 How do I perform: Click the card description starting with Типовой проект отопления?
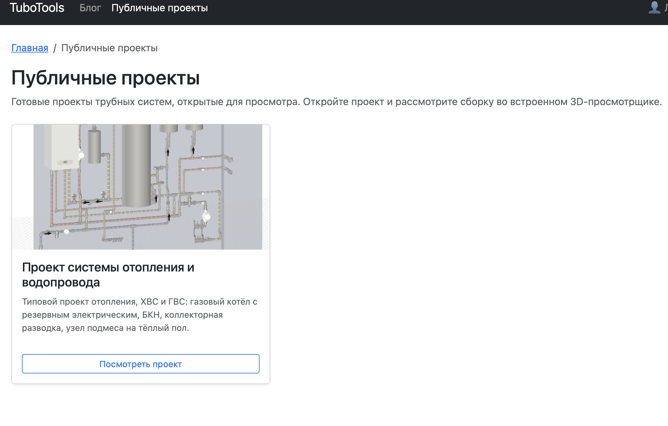139,315
